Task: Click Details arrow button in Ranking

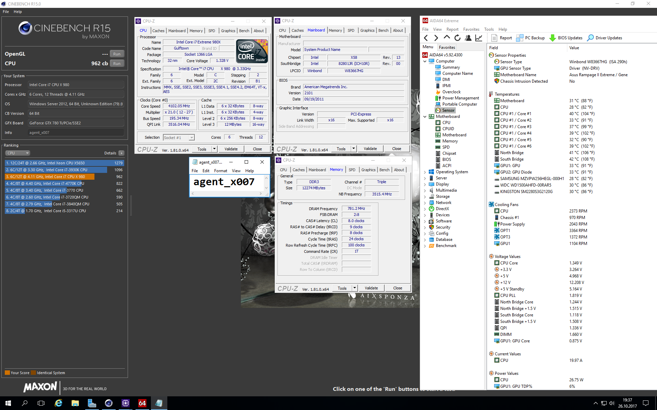Action: pos(121,153)
